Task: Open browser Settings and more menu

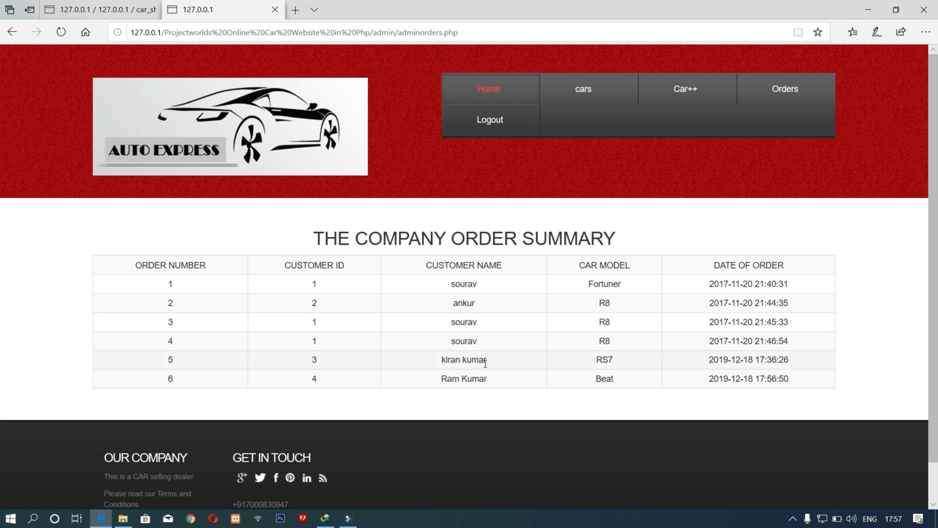Action: tap(925, 32)
